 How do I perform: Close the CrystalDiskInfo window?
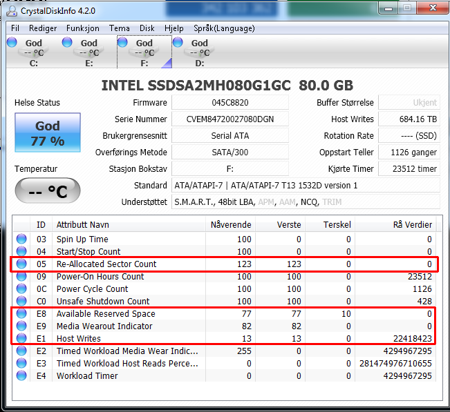coord(433,8)
